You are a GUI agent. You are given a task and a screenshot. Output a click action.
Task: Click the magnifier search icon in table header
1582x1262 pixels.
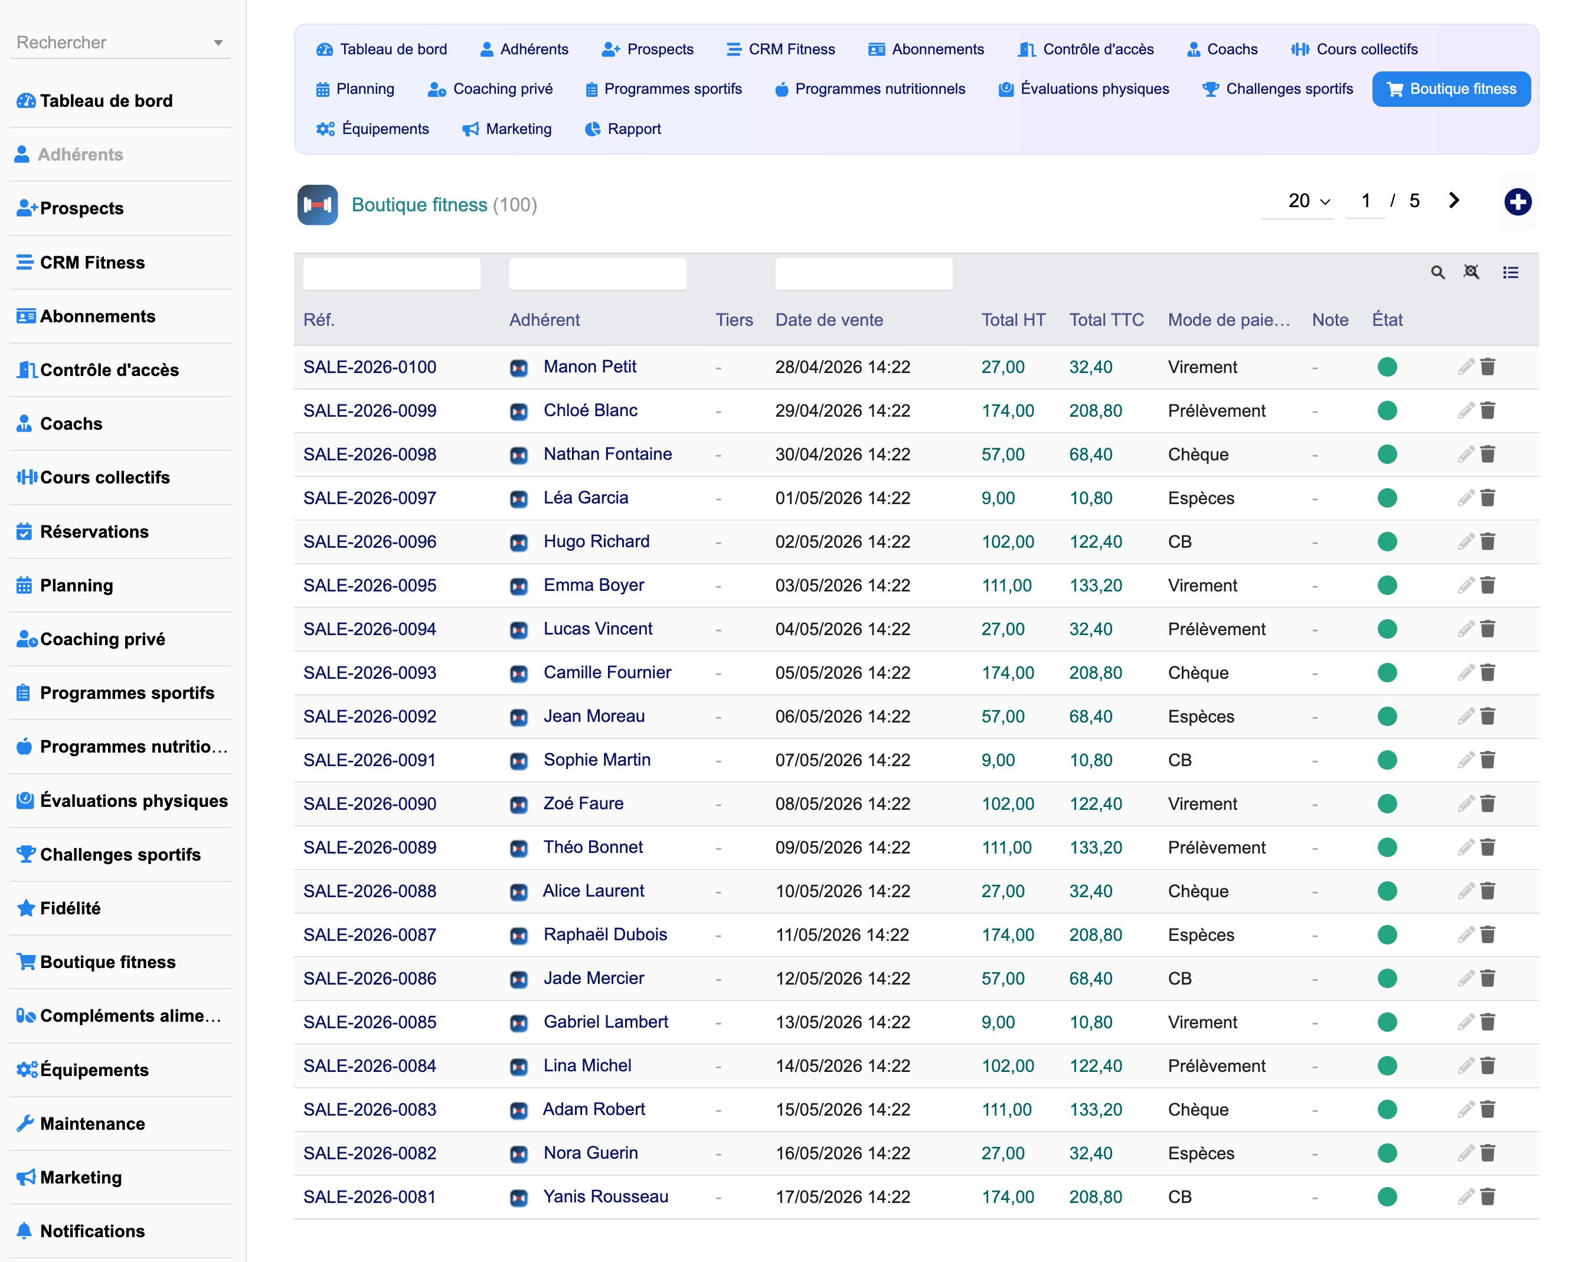(1437, 273)
